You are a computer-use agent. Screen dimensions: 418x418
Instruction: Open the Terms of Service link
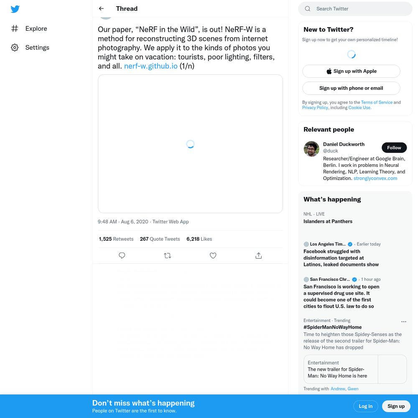tap(377, 102)
